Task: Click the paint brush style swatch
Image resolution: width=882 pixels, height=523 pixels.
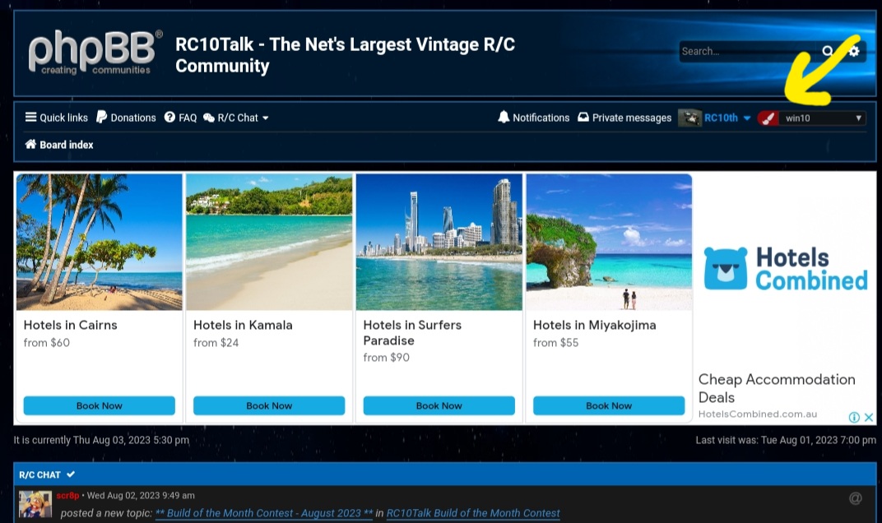Action: (x=768, y=118)
